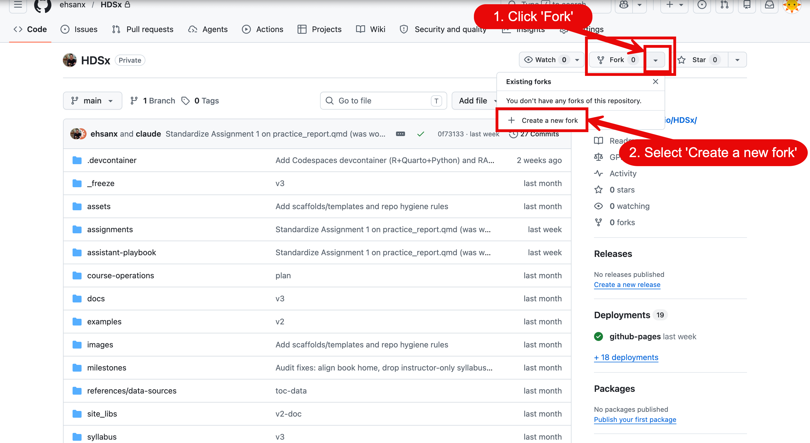The width and height of the screenshot is (810, 443).
Task: Switch to the Issues tab
Action: 79,29
